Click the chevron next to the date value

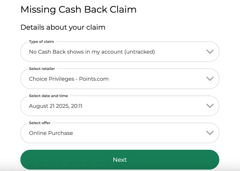point(210,106)
